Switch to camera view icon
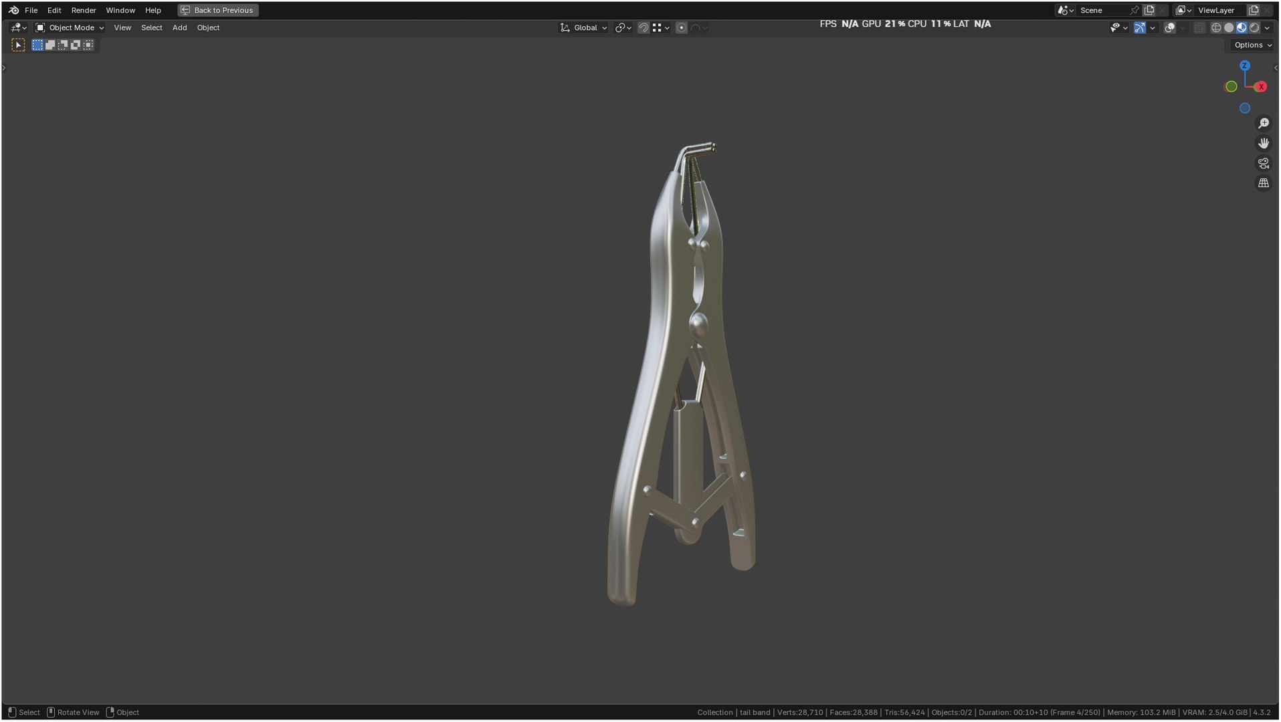Screen dimensions: 1281x722 click(x=1263, y=163)
